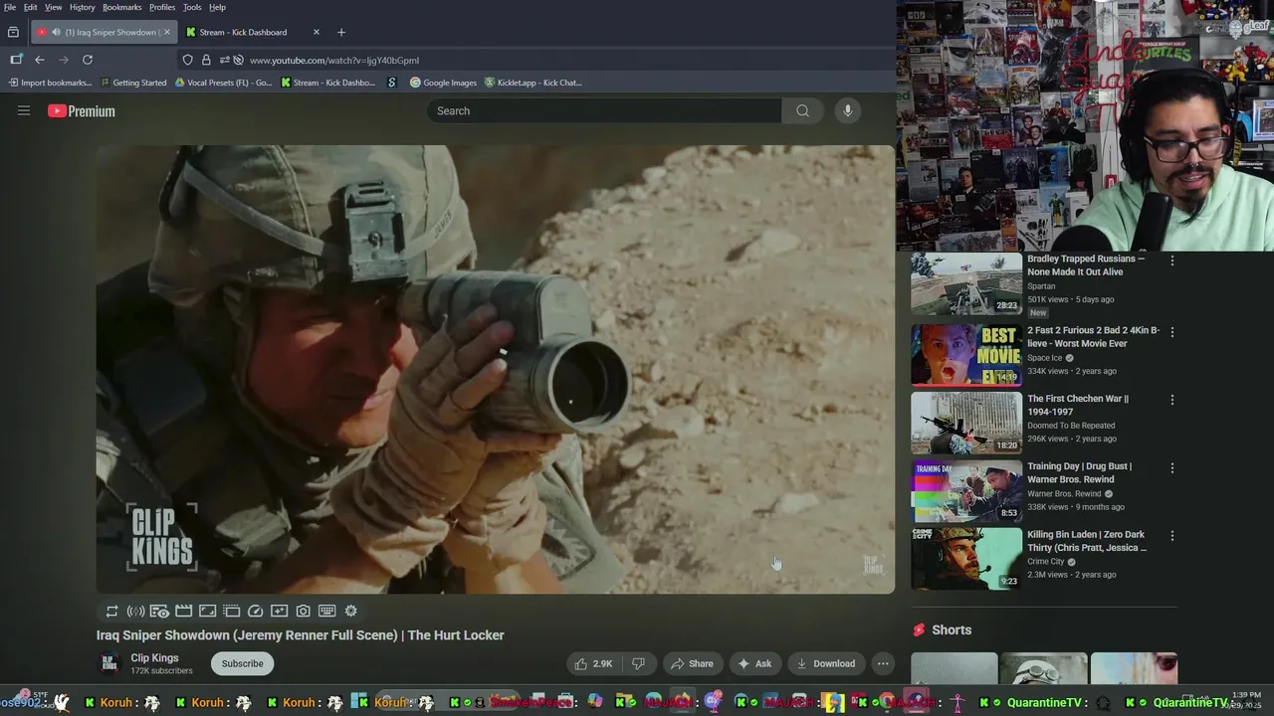Like the video with thumbs up
The width and height of the screenshot is (1274, 716).
[593, 663]
